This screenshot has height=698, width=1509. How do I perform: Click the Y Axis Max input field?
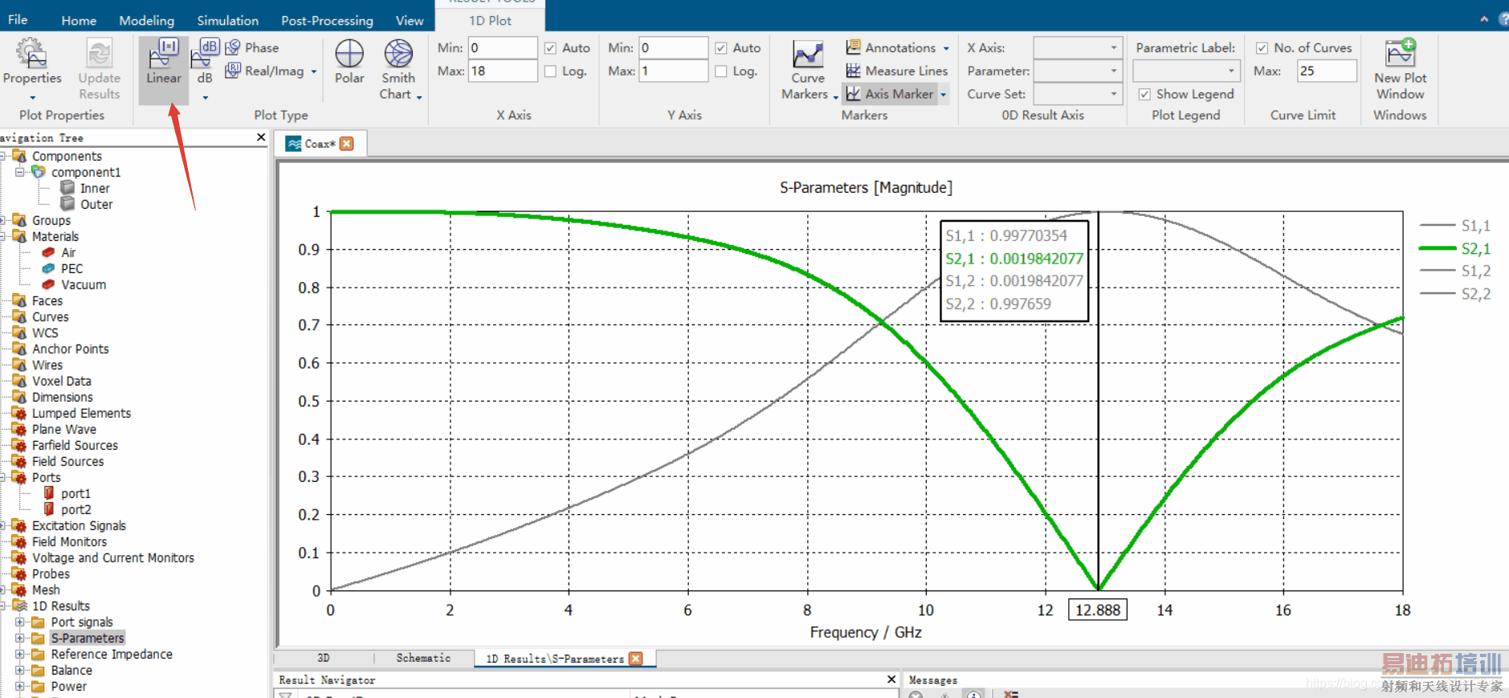(674, 71)
